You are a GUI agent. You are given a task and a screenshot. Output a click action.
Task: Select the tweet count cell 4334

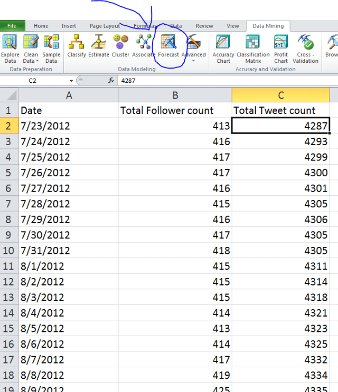pos(281,375)
